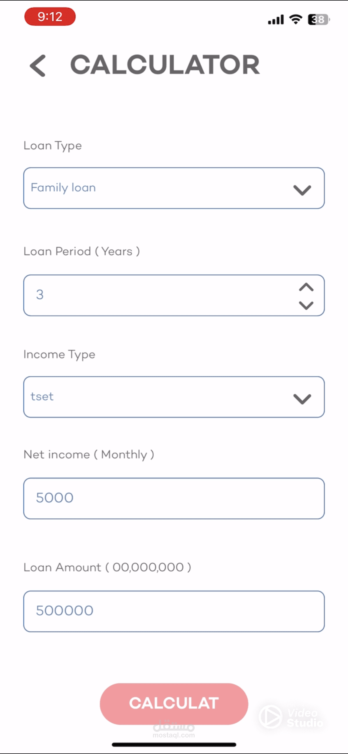Tap the cellular signal bars icon
Screen dimensions: 348x754
(x=276, y=20)
